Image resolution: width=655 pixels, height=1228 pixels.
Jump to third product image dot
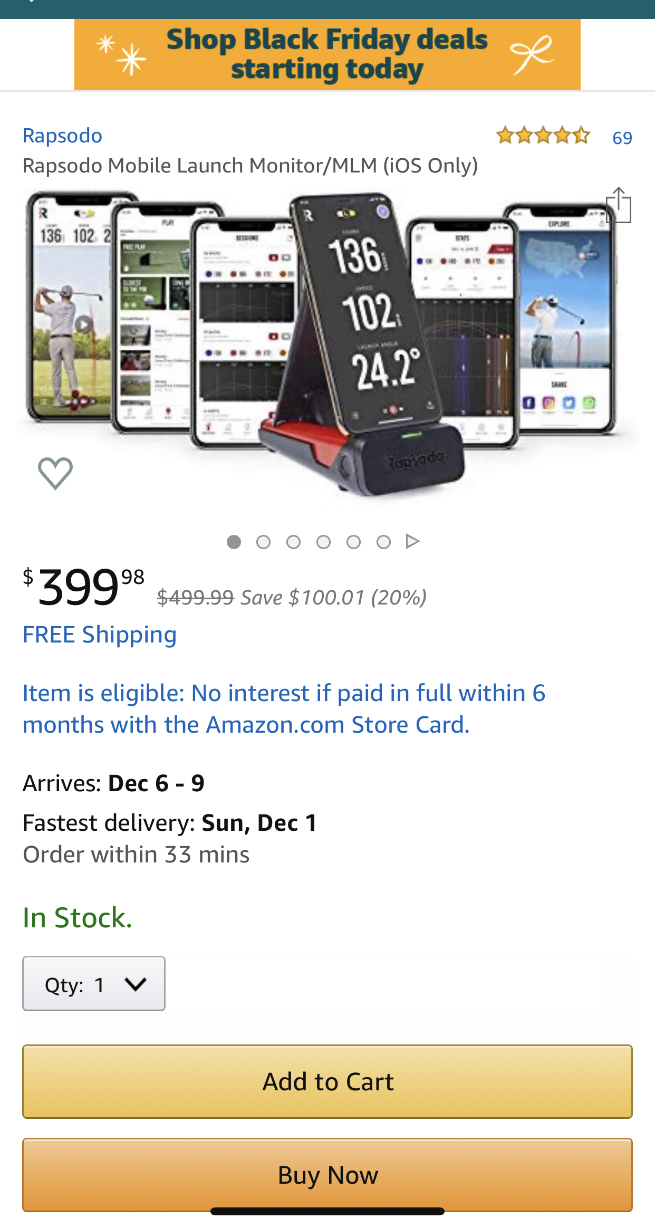coord(294,542)
